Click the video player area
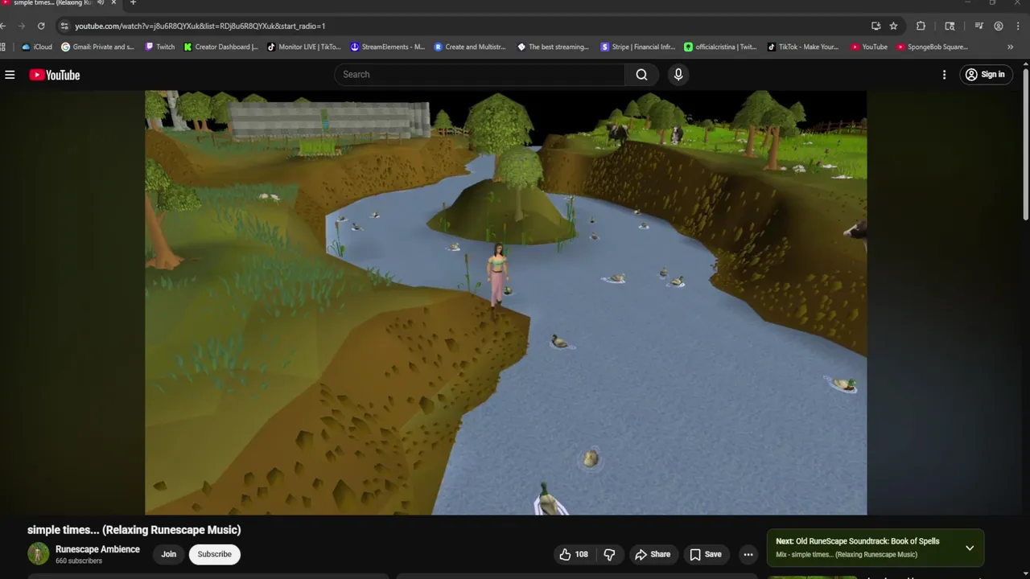This screenshot has height=579, width=1030. click(505, 302)
